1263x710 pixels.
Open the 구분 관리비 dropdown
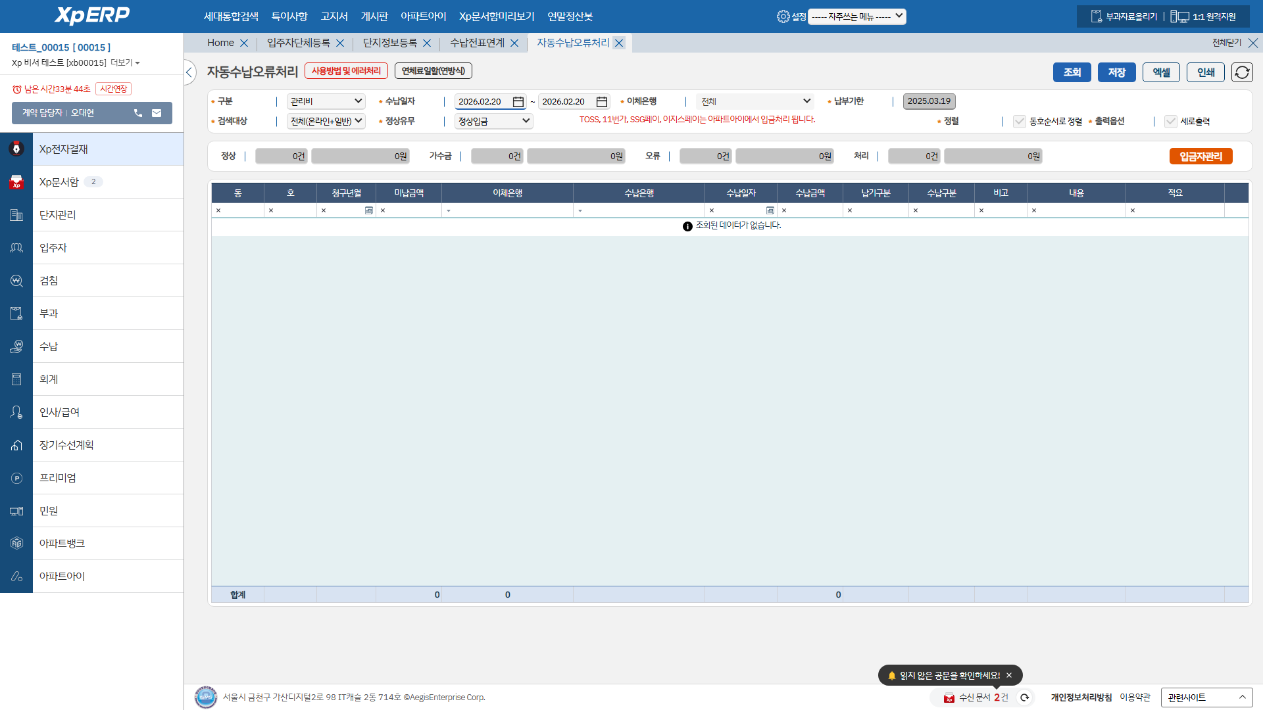[326, 101]
